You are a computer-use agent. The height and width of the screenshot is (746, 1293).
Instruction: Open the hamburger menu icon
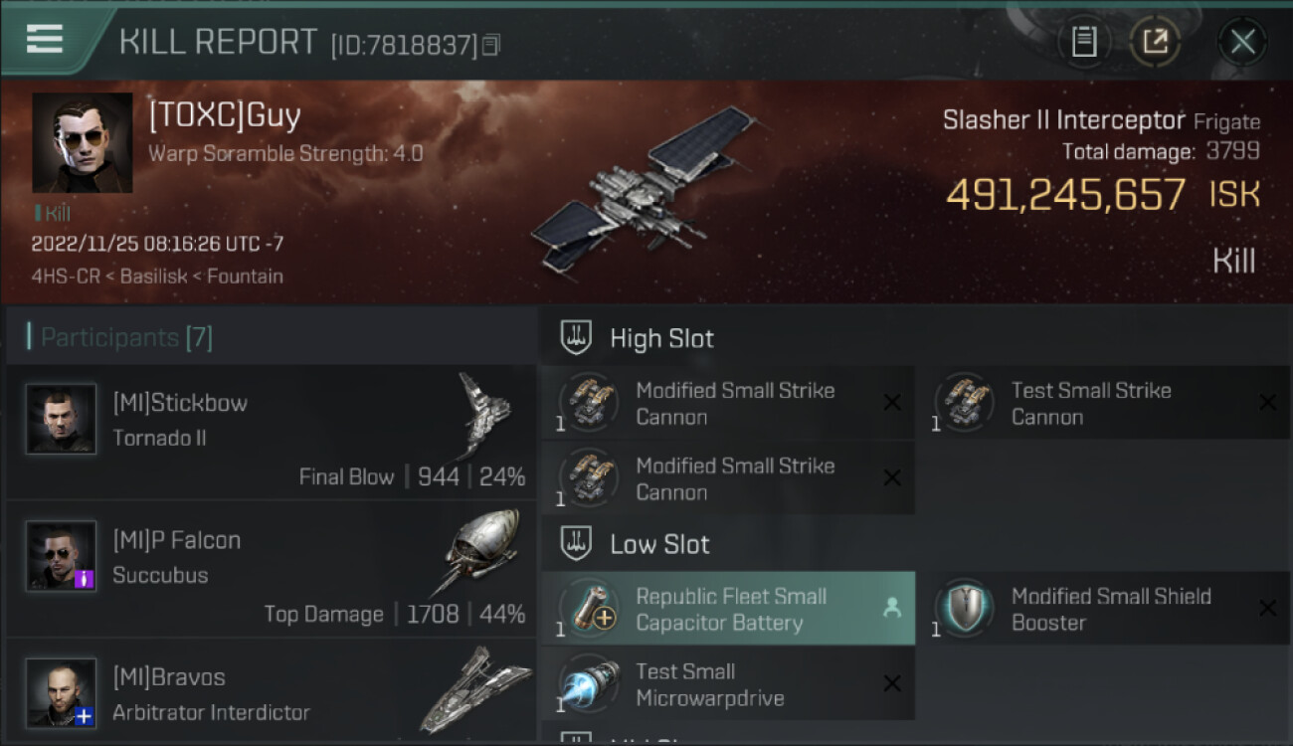(x=45, y=40)
